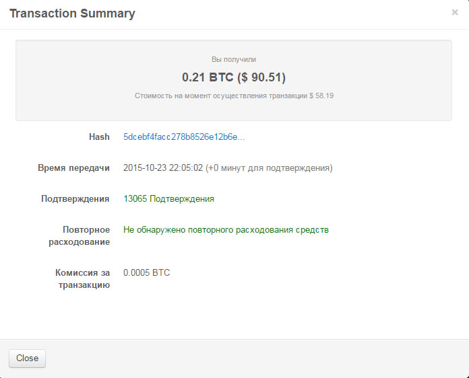469x378 pixels.
Task: Click the "Вы получили" caption
Action: click(x=234, y=59)
